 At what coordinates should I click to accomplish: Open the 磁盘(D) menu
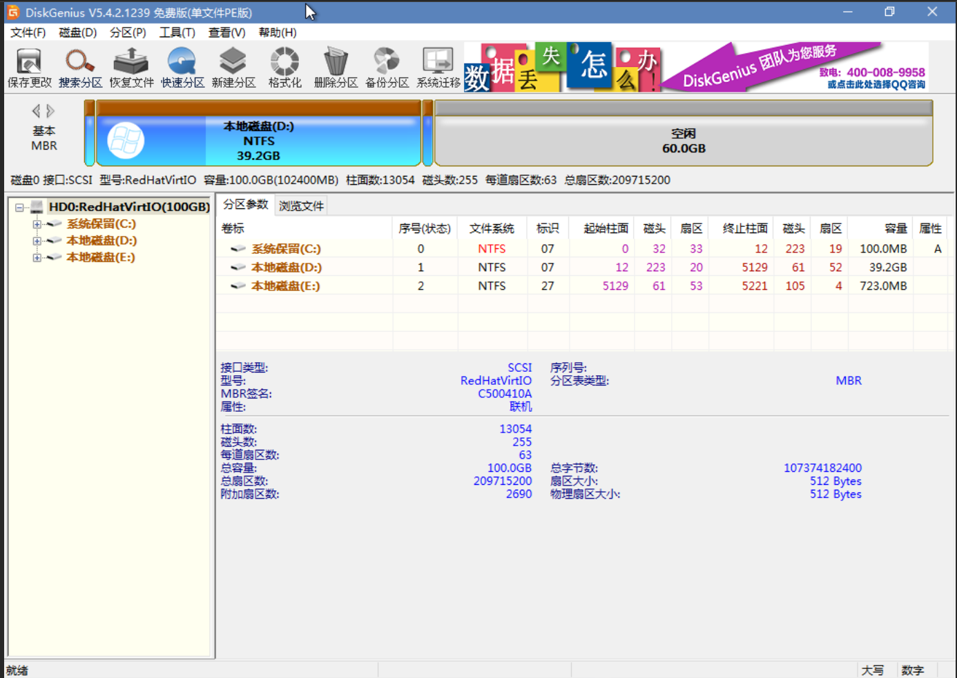[77, 32]
